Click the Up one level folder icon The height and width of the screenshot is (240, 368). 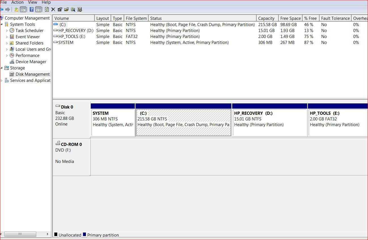point(16,9)
